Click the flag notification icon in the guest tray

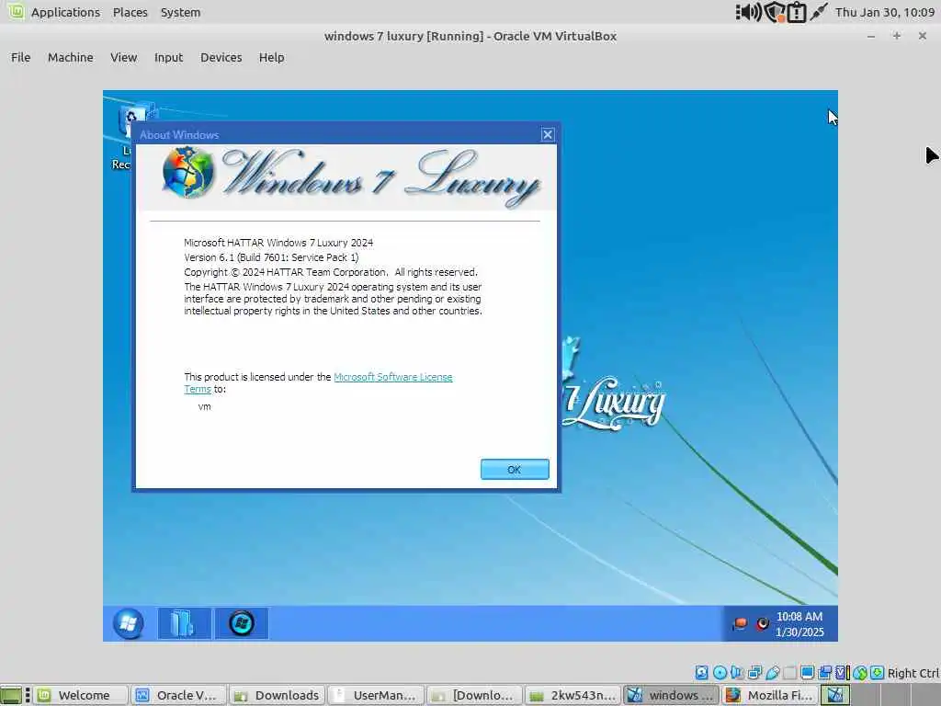tap(740, 624)
